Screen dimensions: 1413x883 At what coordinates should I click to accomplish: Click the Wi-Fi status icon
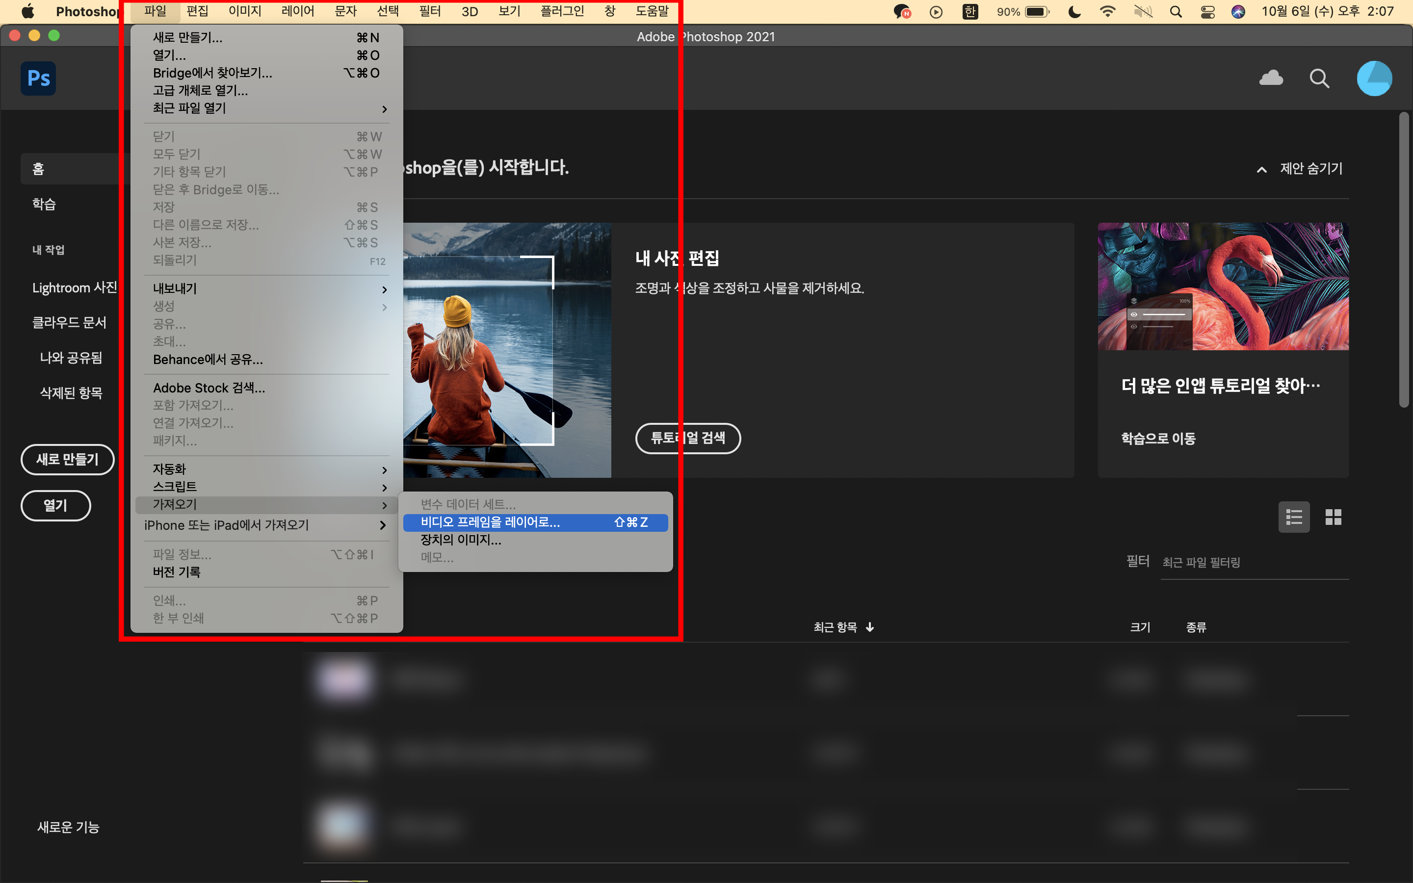(x=1107, y=12)
